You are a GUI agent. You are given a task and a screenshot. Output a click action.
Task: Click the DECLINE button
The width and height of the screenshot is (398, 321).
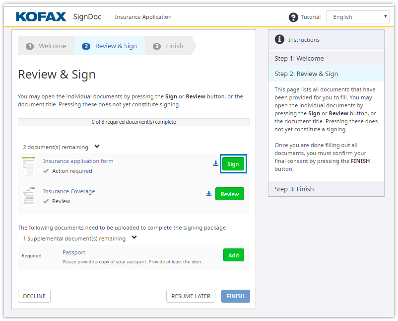click(34, 296)
